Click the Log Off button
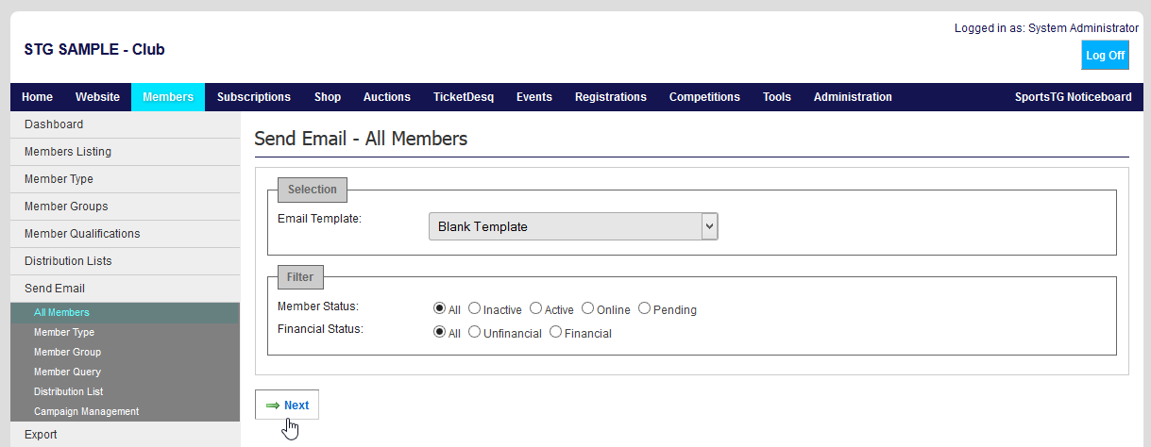The image size is (1151, 447). coord(1105,56)
